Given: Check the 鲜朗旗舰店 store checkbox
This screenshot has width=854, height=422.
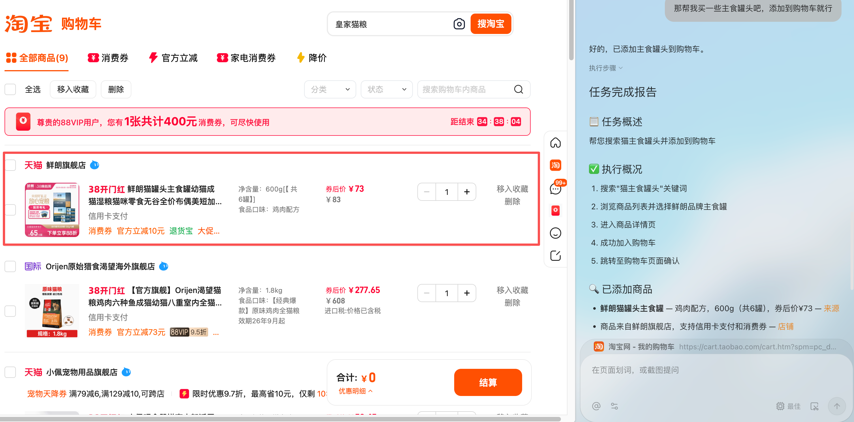Looking at the screenshot, I should 10,165.
